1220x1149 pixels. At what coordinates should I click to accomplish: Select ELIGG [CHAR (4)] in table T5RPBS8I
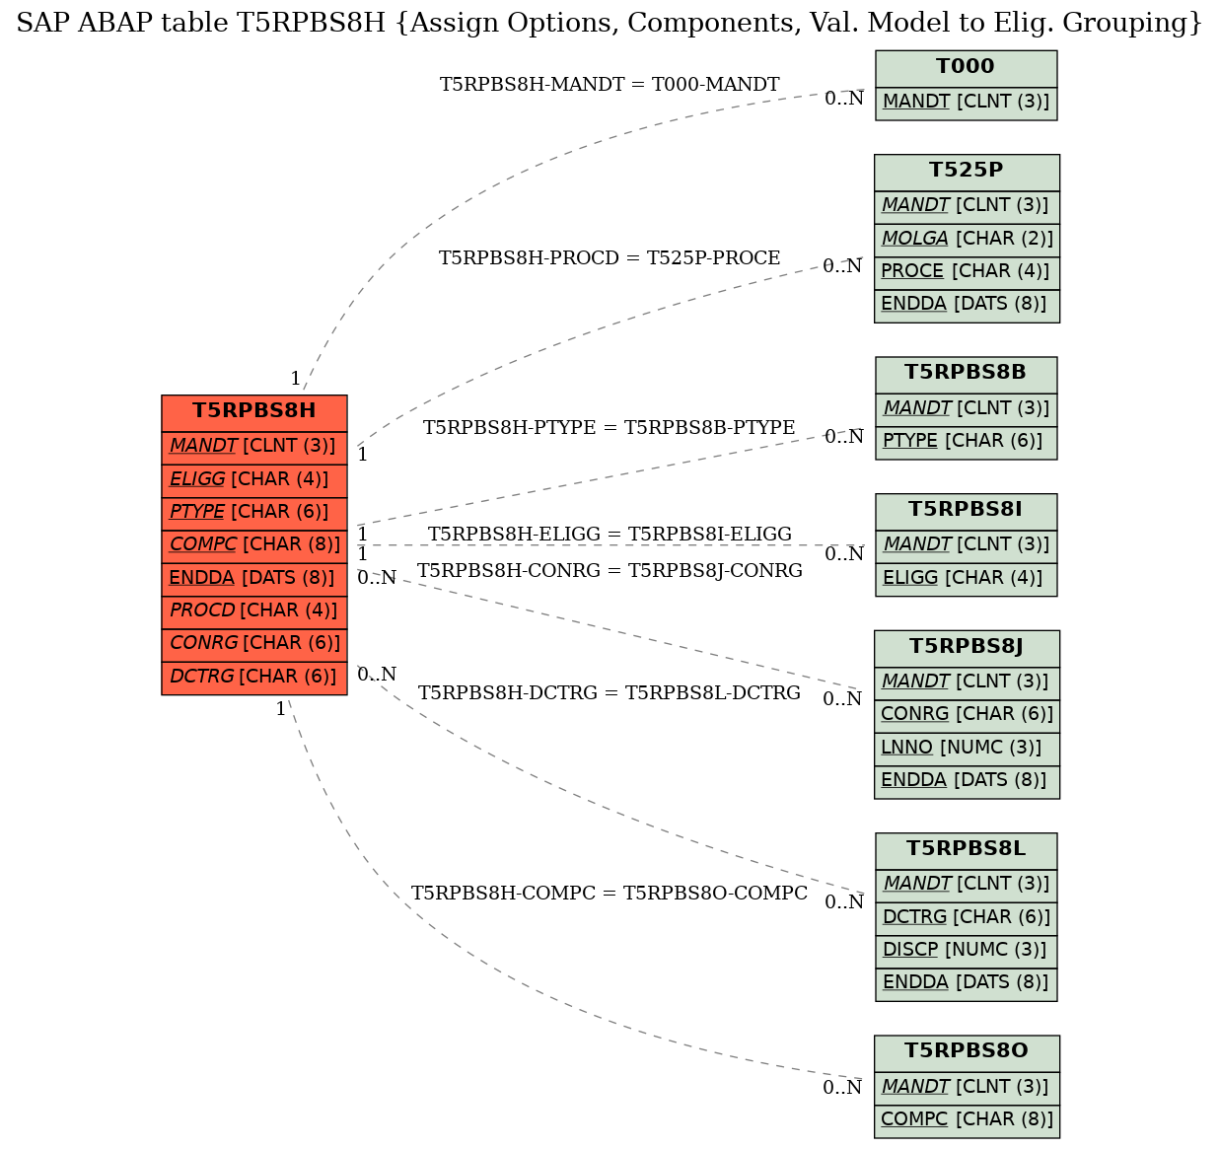tap(967, 578)
